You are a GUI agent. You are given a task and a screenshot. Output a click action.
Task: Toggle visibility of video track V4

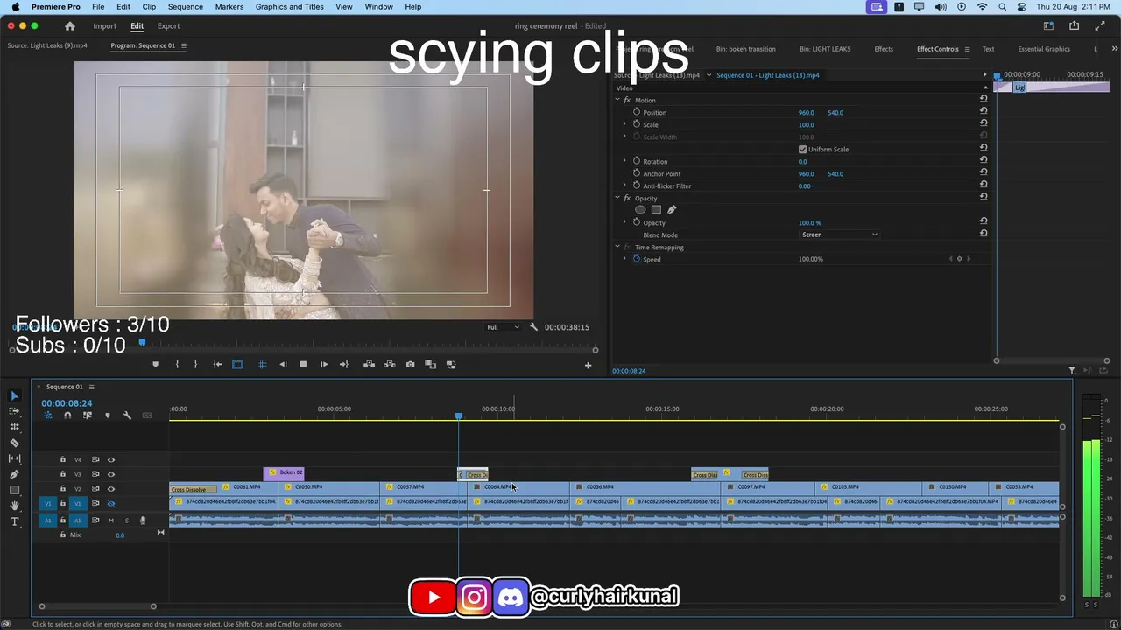[111, 459]
